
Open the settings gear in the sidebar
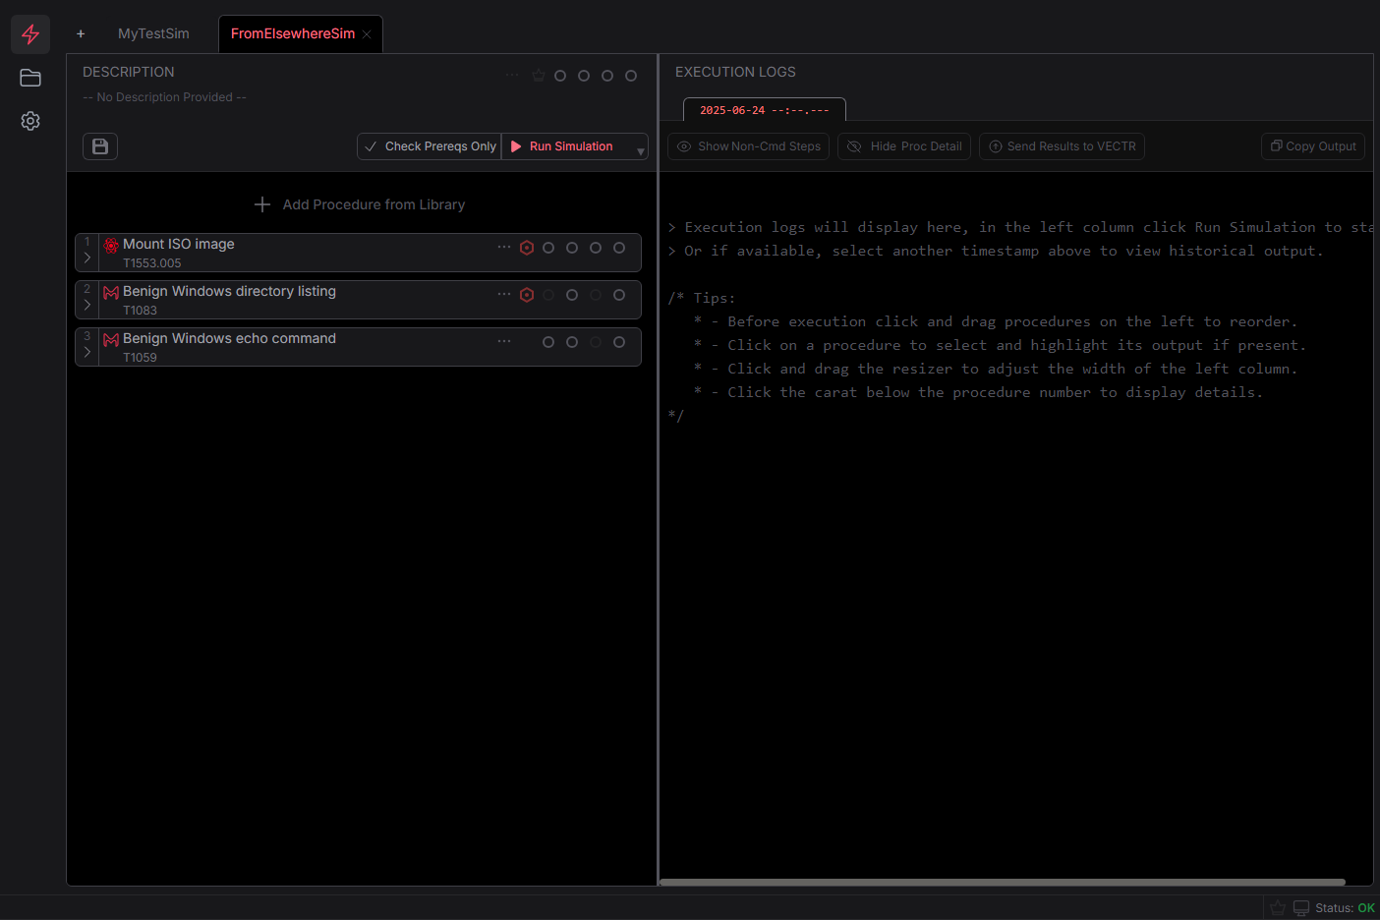(29, 121)
